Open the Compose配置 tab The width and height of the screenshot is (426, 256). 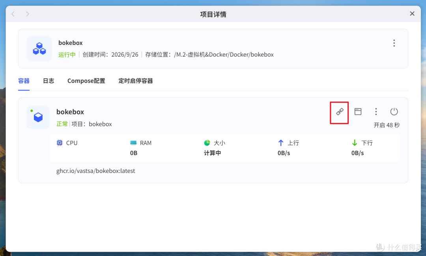86,81
